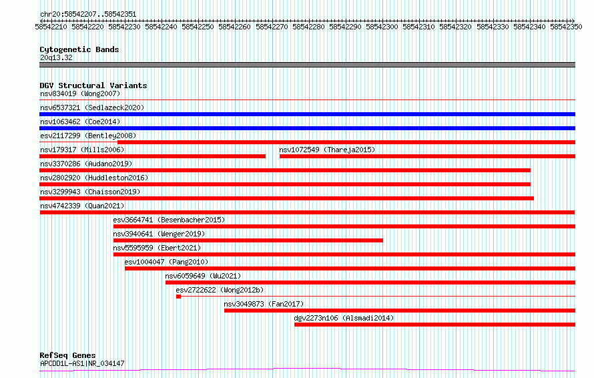Open the APCDD1L-AS1|NR_034147 gene label
Image resolution: width=594 pixels, height=378 pixels.
pyautogui.click(x=82, y=363)
